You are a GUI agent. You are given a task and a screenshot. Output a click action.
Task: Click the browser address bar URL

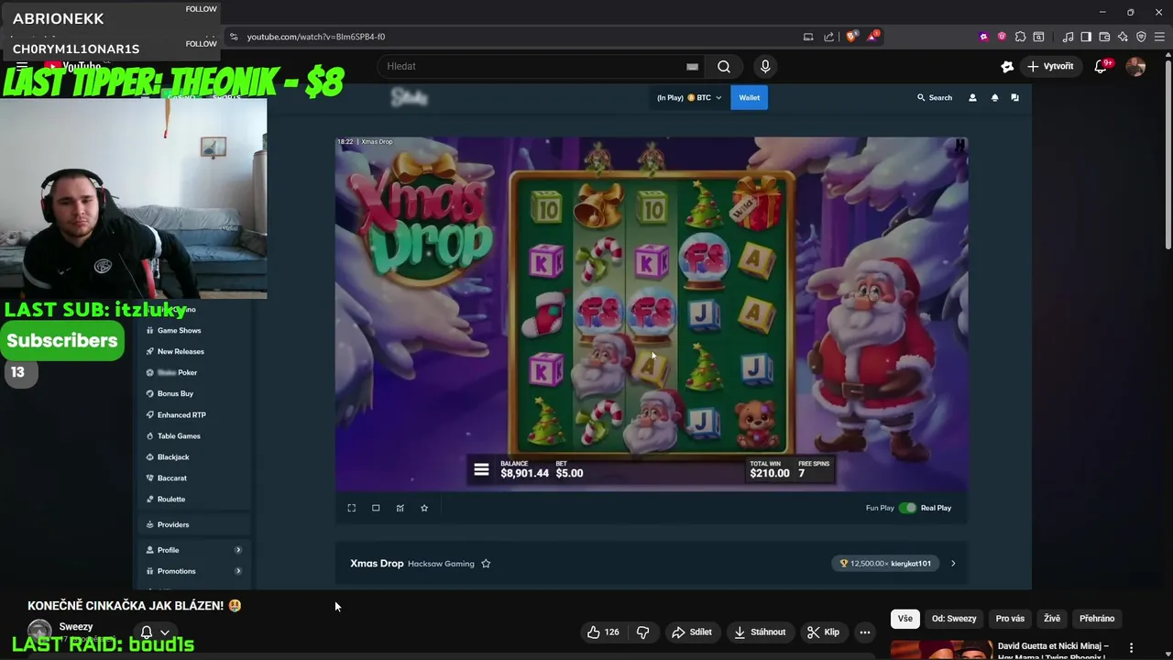(x=315, y=37)
